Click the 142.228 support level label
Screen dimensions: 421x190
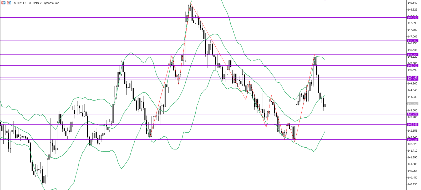click(x=412, y=140)
